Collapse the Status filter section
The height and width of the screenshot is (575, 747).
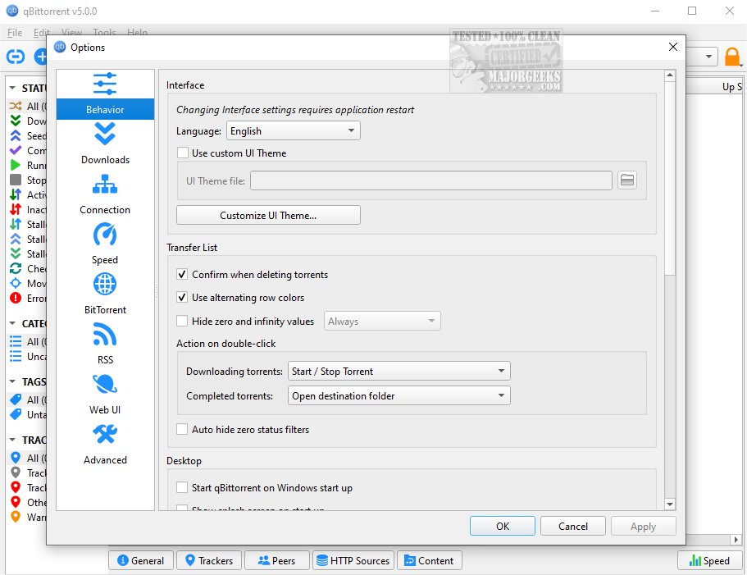pos(12,88)
